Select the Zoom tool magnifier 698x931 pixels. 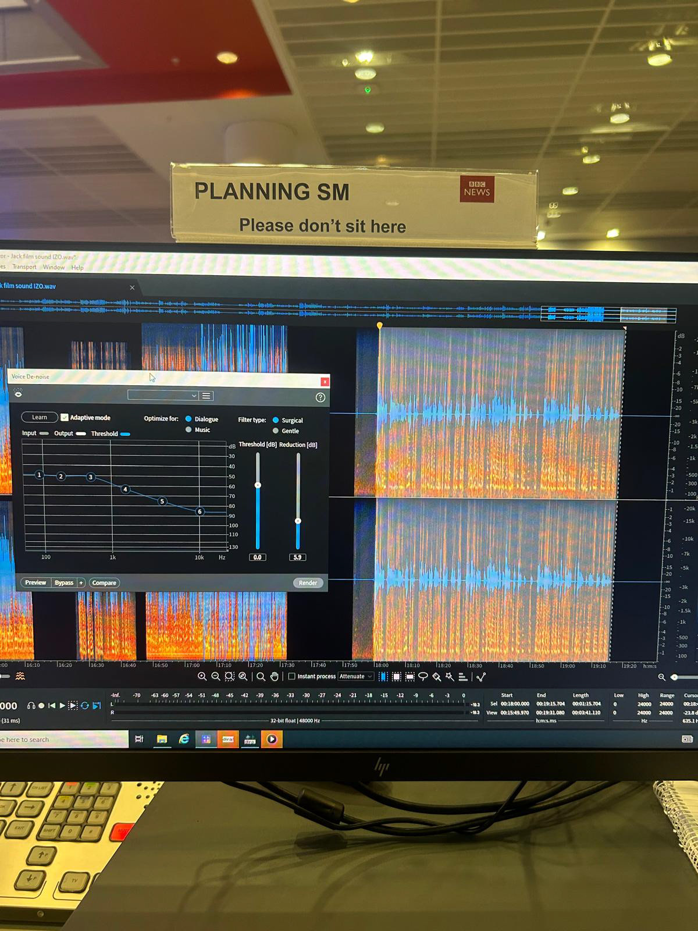(x=261, y=676)
